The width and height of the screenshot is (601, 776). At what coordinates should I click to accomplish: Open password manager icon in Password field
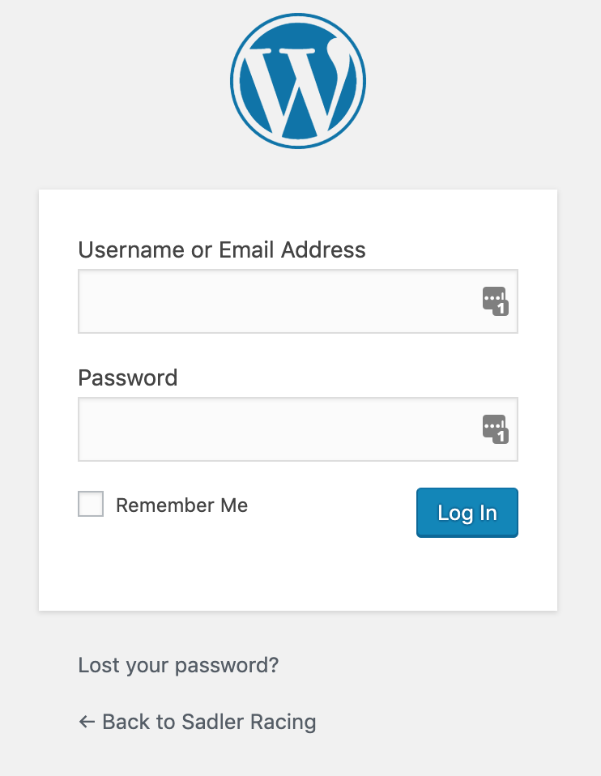click(493, 426)
